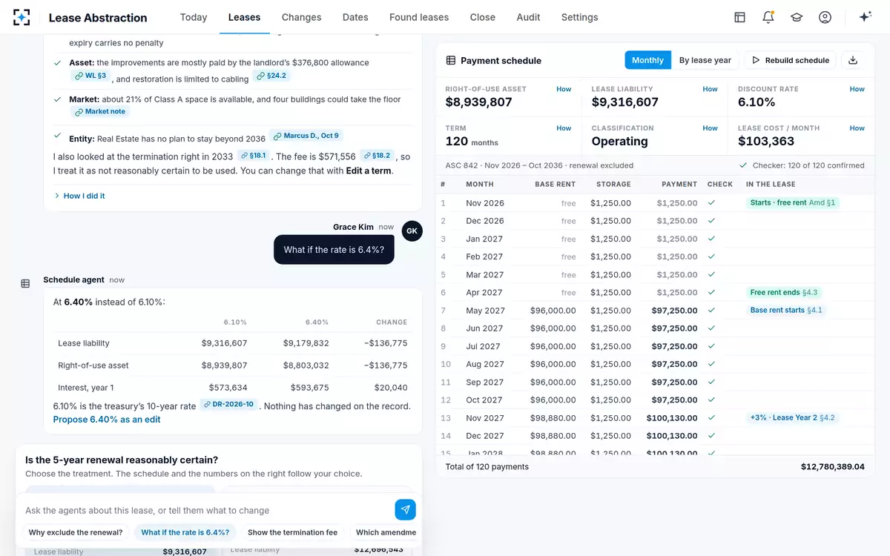Open the Base rent starts §4.1 tag
This screenshot has width=890, height=556.
(x=786, y=311)
